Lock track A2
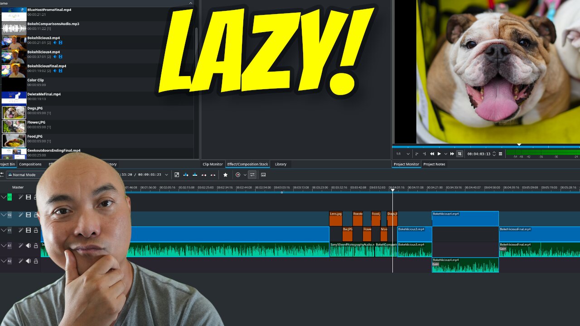The width and height of the screenshot is (580, 326). coord(36,261)
